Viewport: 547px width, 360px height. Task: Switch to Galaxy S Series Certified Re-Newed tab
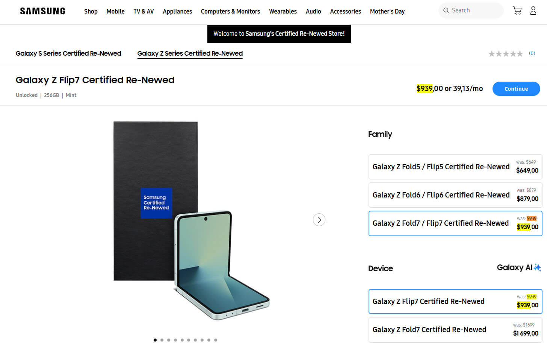(x=68, y=53)
